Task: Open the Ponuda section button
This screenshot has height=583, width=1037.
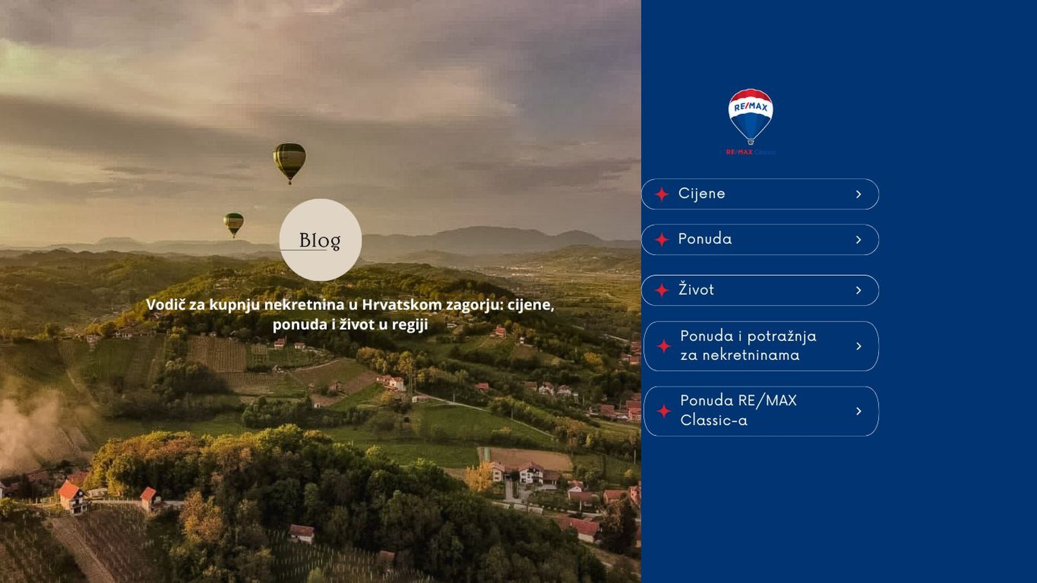Action: tap(760, 239)
